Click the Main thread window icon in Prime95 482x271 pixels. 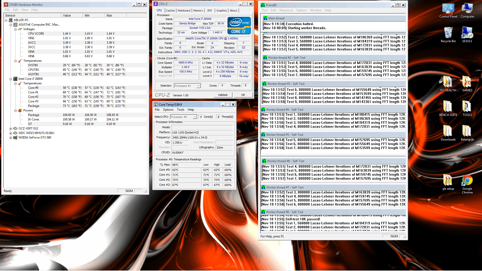(x=265, y=18)
